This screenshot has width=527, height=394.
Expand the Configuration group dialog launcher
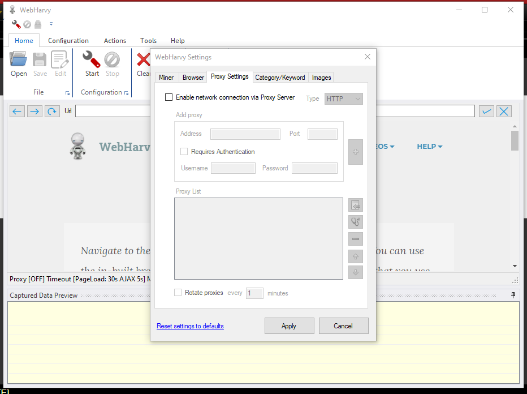tap(126, 93)
